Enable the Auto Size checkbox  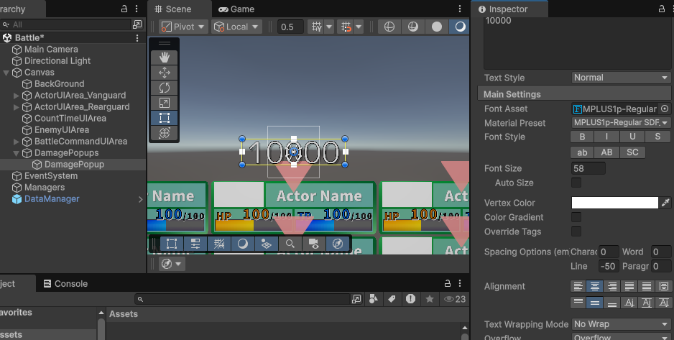click(576, 183)
